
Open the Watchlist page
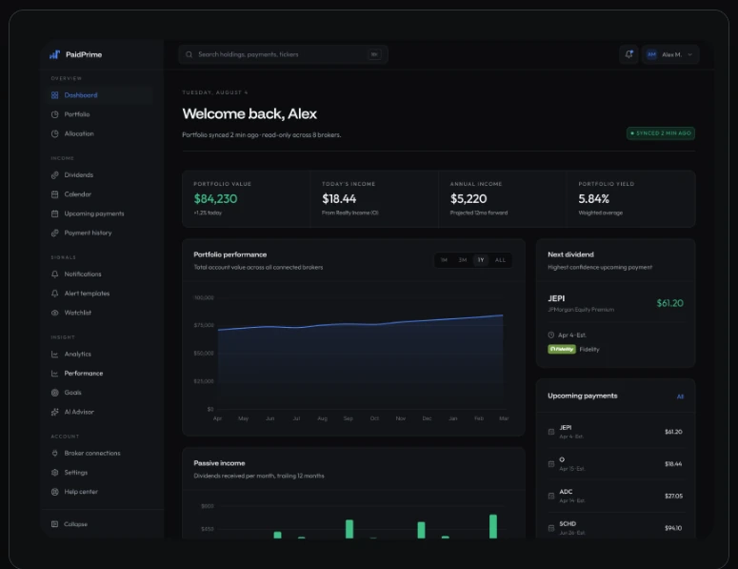101,313
